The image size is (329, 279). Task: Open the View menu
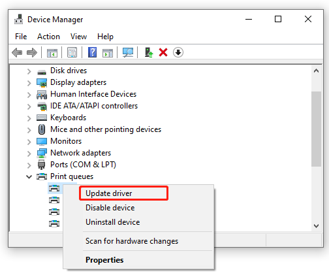78,37
